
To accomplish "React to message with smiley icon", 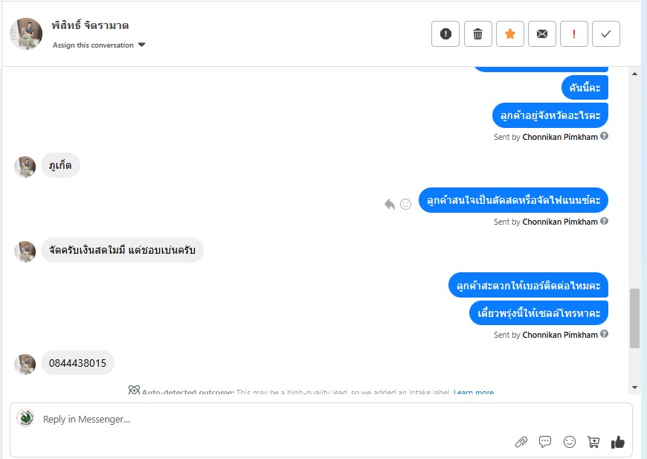I will (x=405, y=204).
